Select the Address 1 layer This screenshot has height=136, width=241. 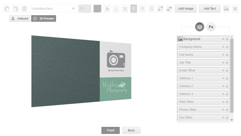click(x=203, y=78)
